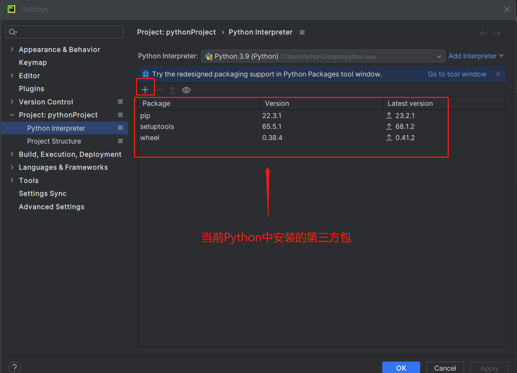517x373 pixels.
Task: Click the Package column header
Action: (x=199, y=103)
